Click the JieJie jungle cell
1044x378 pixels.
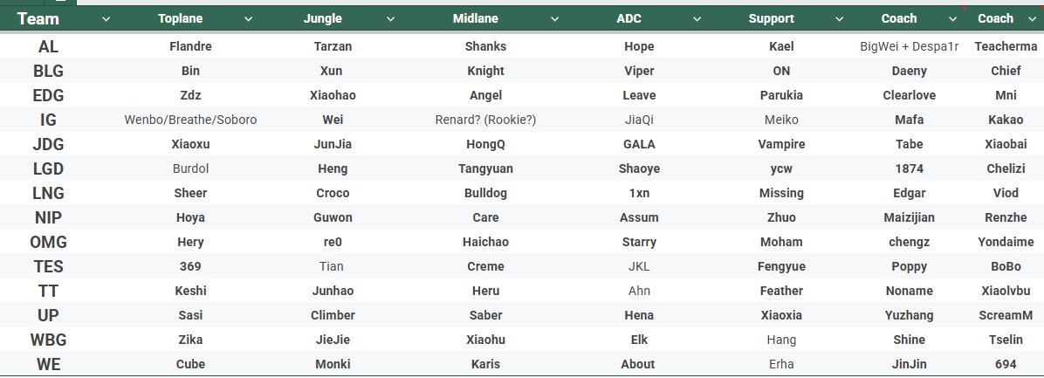tap(333, 340)
